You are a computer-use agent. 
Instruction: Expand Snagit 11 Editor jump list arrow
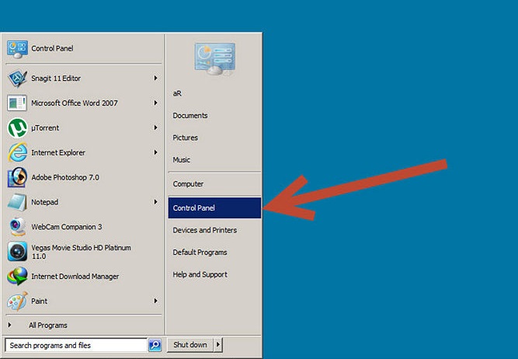[155, 78]
